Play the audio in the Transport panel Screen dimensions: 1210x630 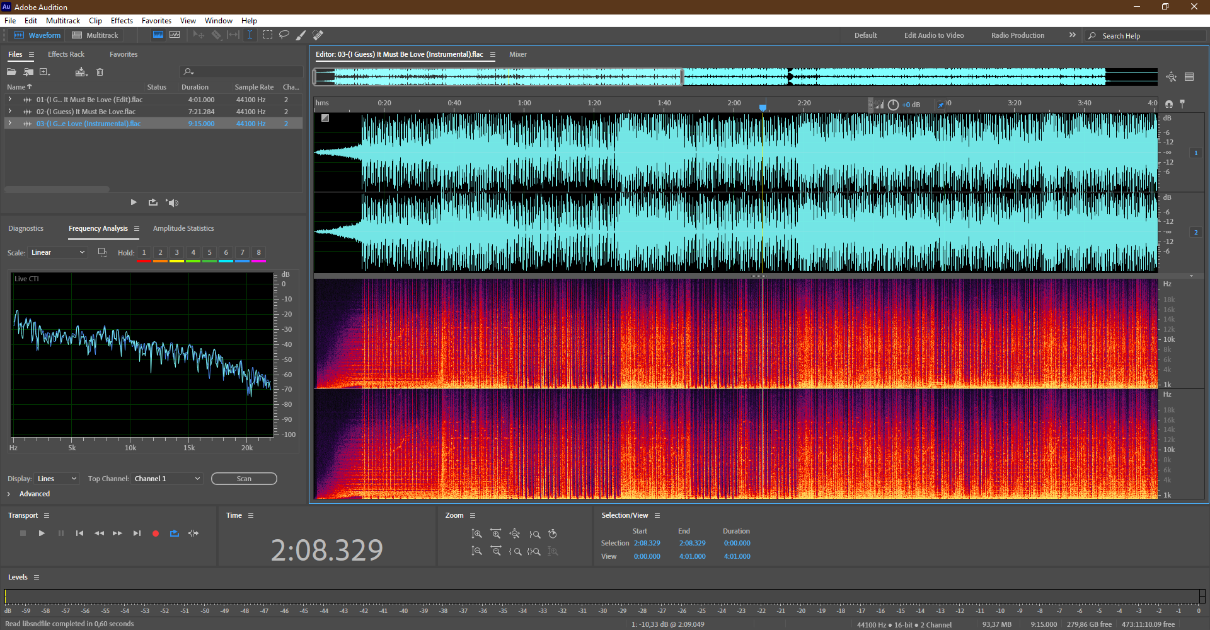[42, 534]
